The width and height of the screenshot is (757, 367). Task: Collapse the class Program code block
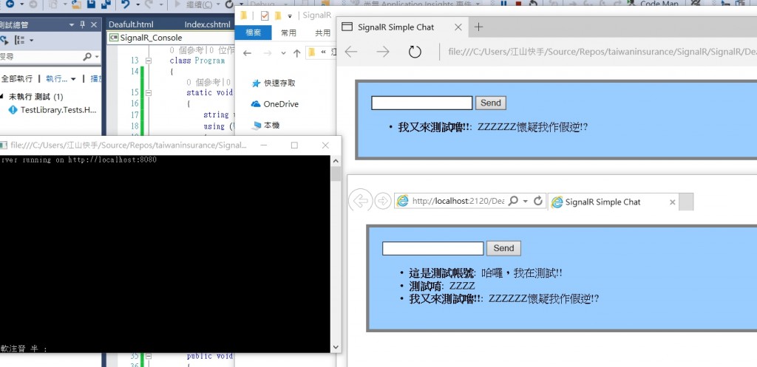(148, 61)
